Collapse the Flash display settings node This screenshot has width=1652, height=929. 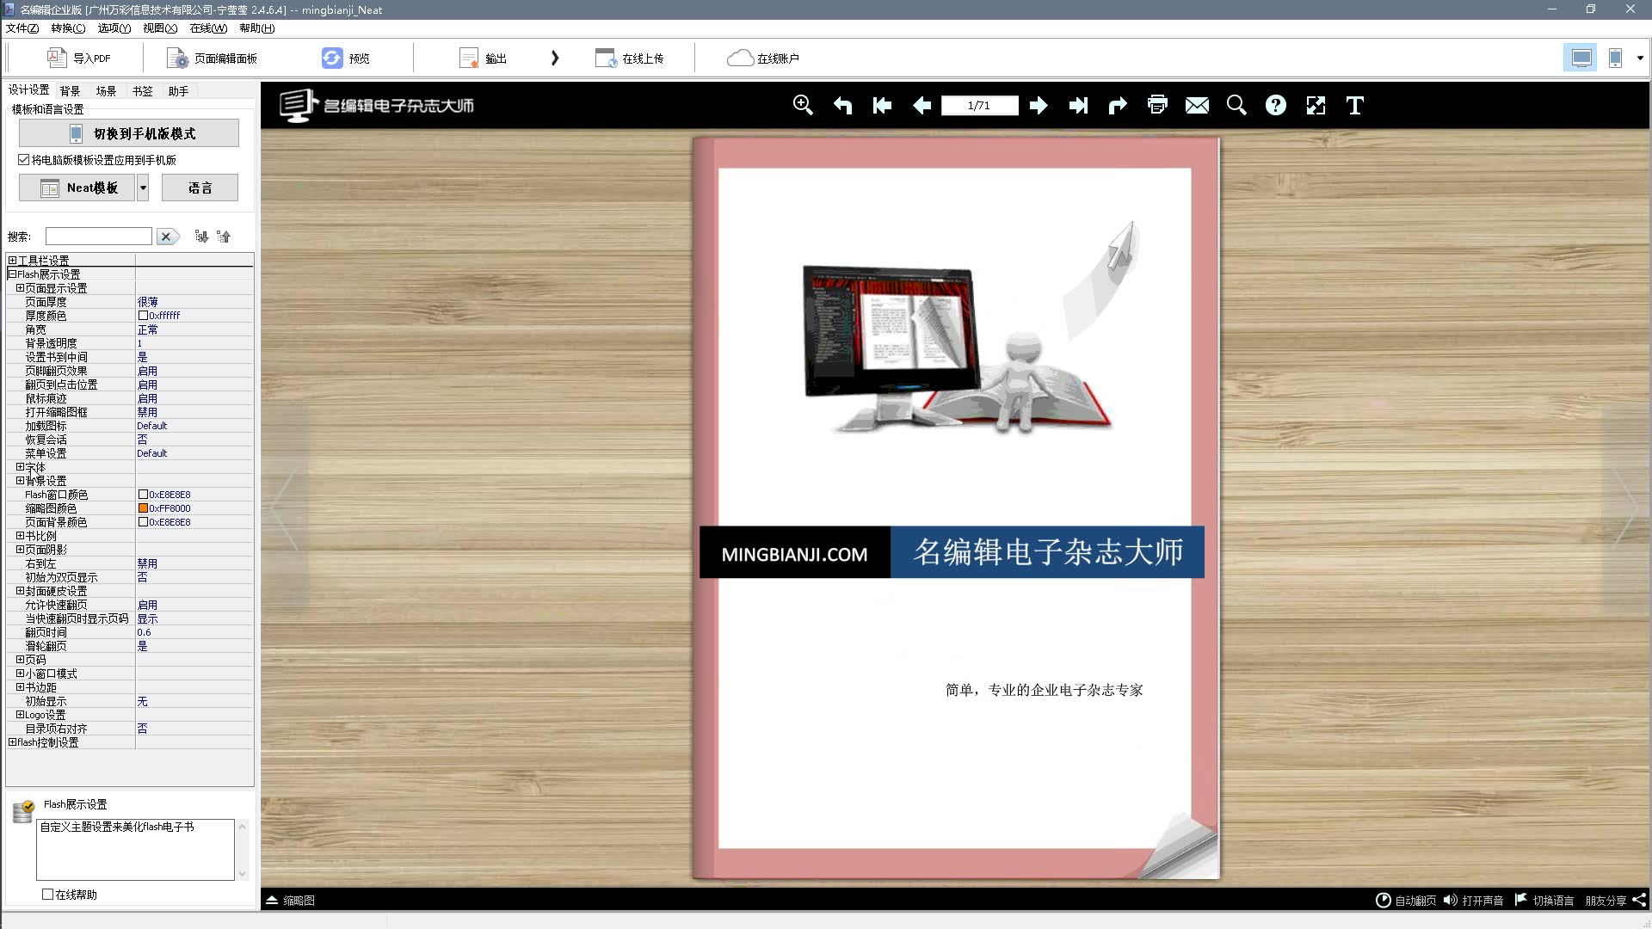12,274
